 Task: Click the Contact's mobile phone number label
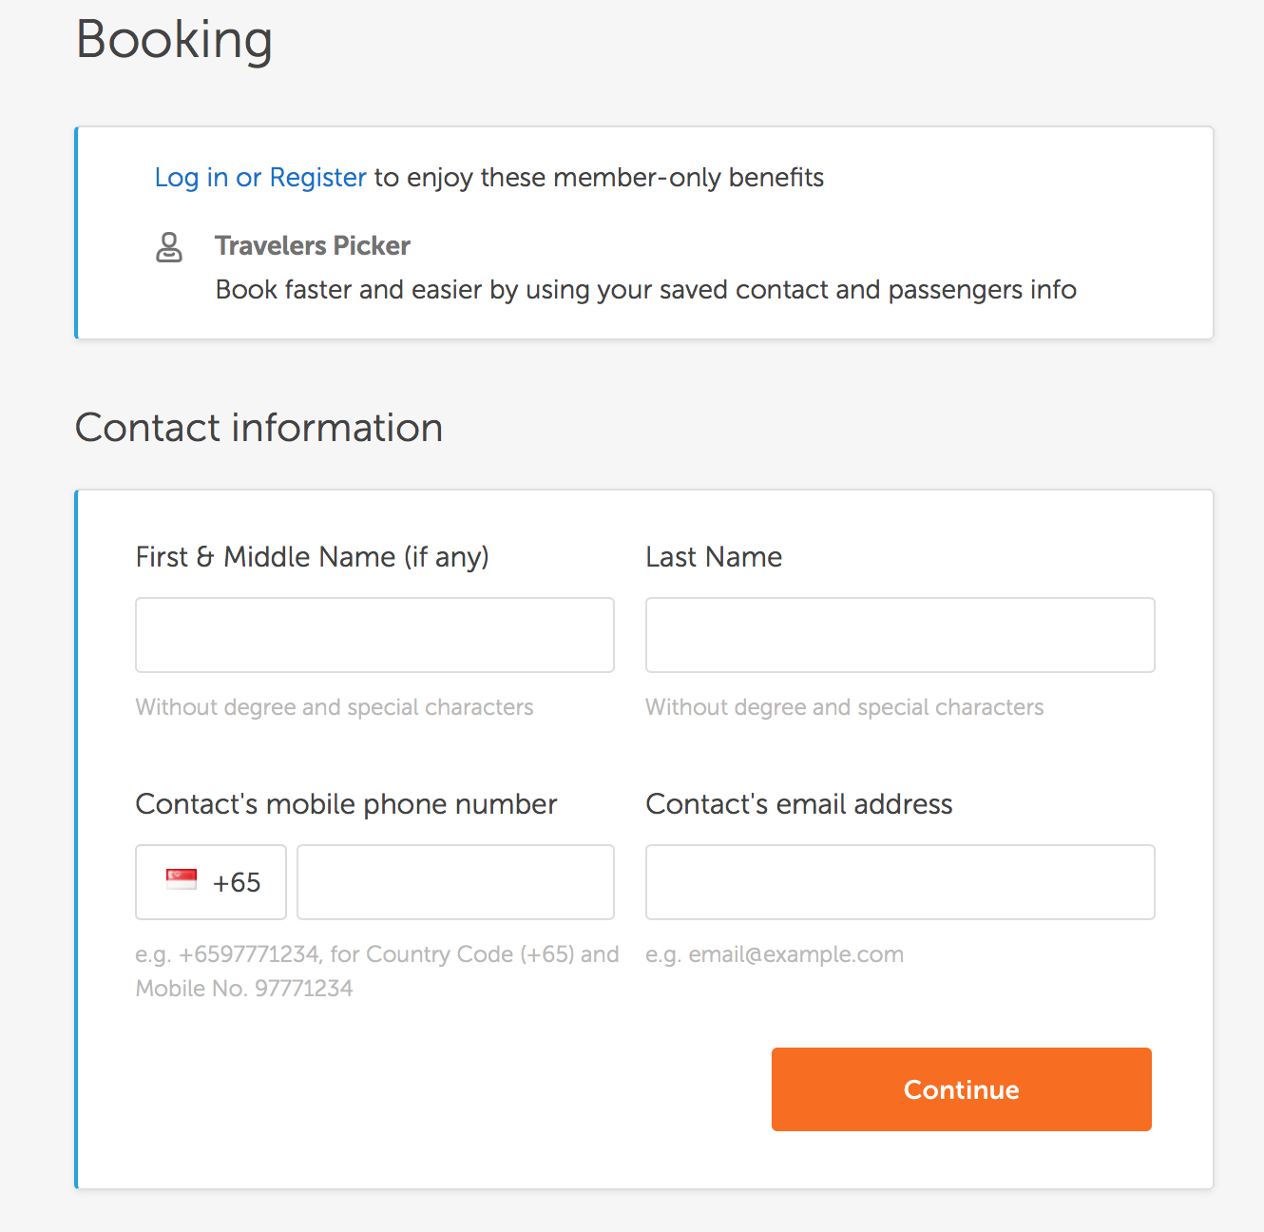pyautogui.click(x=346, y=804)
